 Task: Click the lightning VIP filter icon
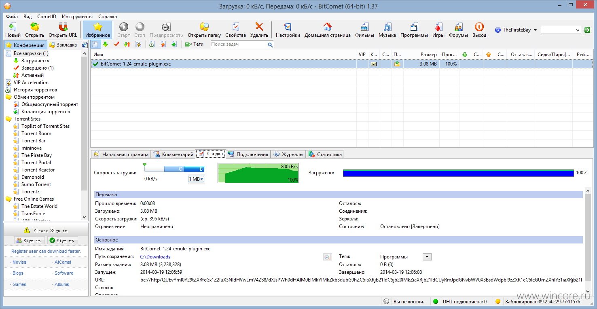tap(138, 44)
